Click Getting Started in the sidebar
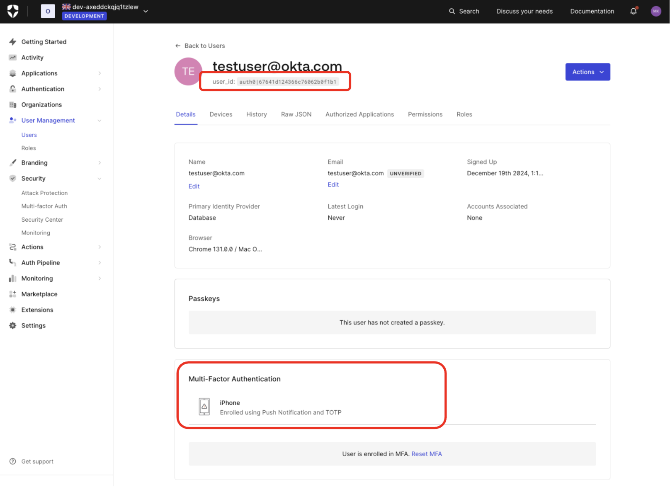 (x=44, y=42)
